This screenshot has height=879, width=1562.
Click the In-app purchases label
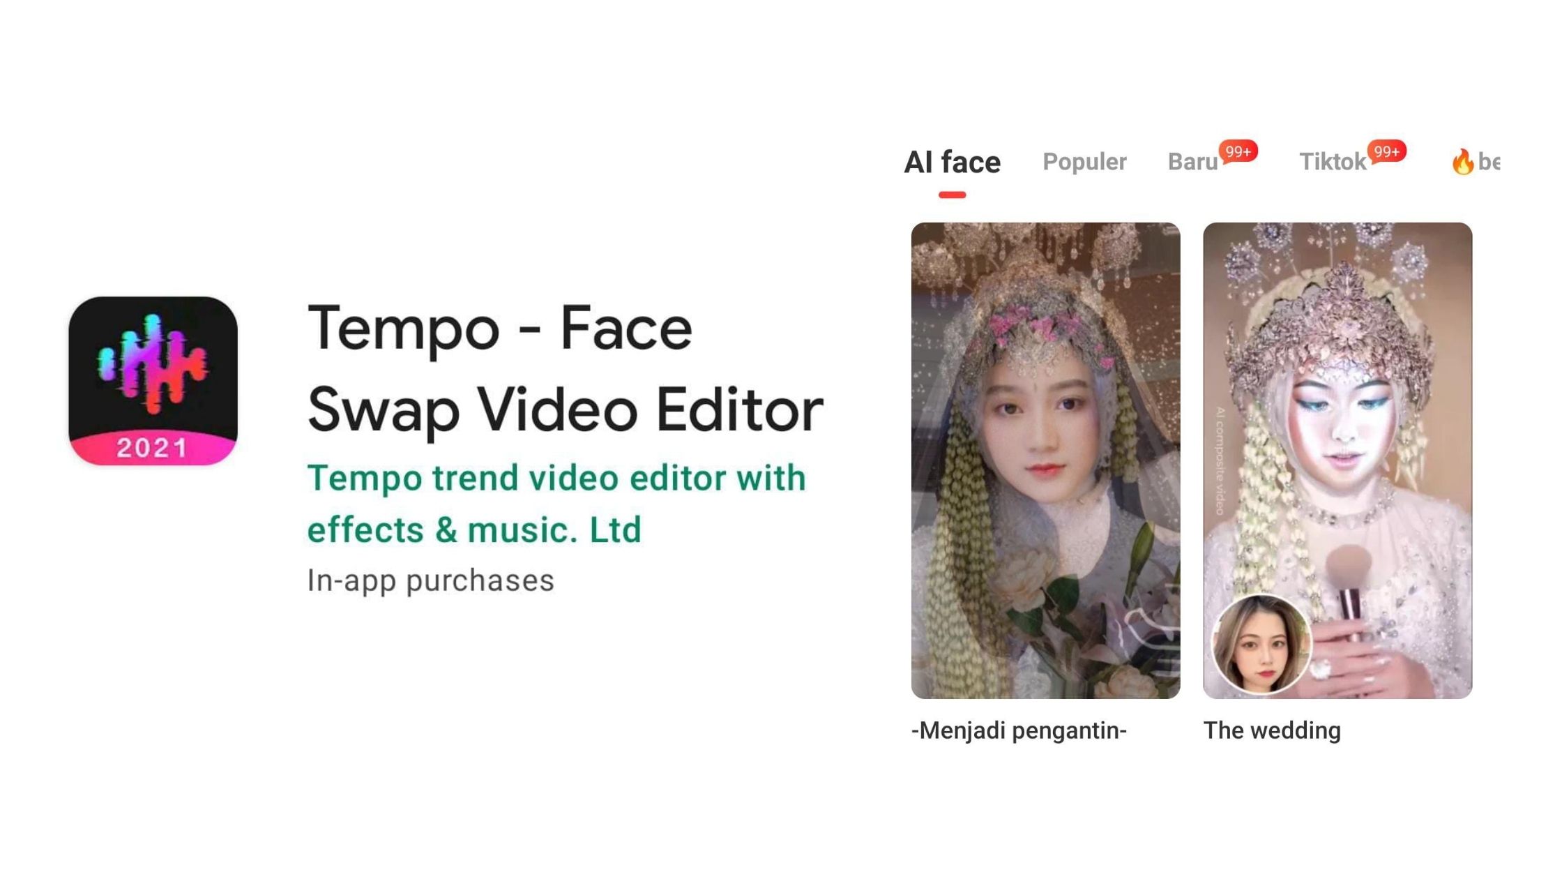click(x=430, y=580)
